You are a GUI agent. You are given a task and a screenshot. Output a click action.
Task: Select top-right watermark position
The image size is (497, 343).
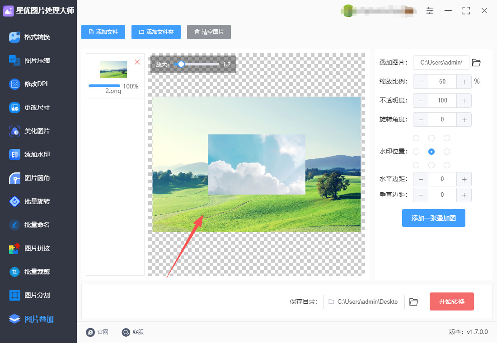[447, 138]
